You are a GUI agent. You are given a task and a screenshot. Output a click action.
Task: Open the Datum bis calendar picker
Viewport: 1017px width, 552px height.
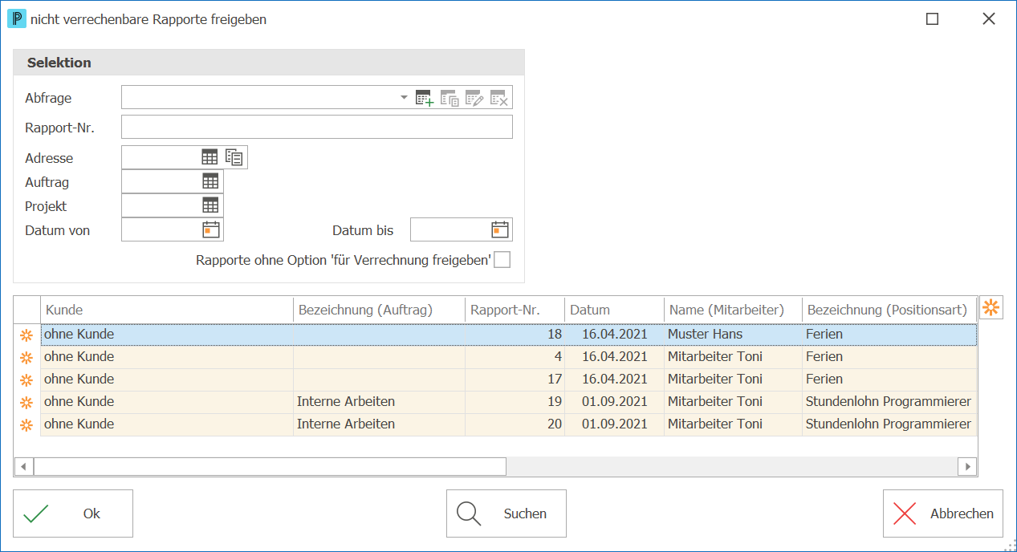coord(500,229)
